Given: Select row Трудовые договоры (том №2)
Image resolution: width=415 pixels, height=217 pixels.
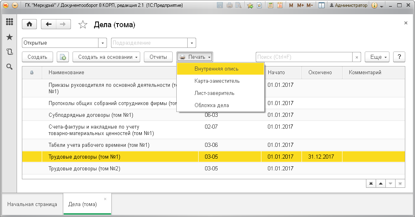Looking at the screenshot, I should pyautogui.click(x=213, y=168).
